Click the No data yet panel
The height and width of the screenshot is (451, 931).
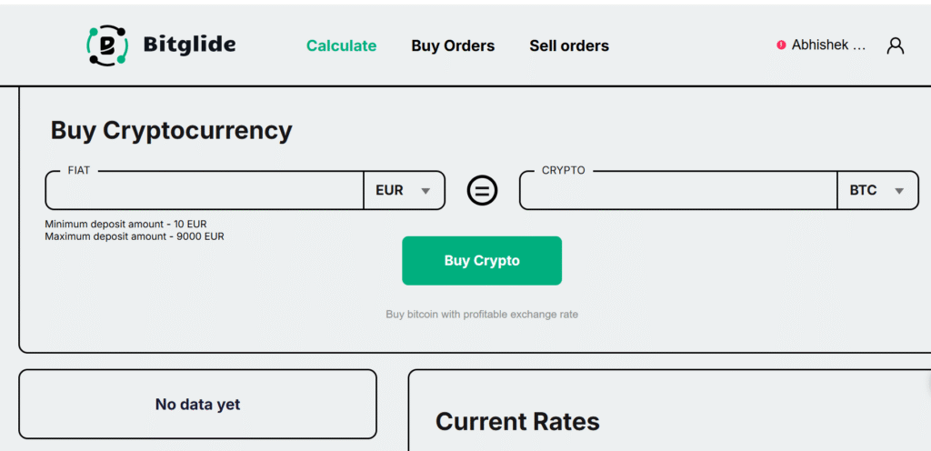[197, 405]
